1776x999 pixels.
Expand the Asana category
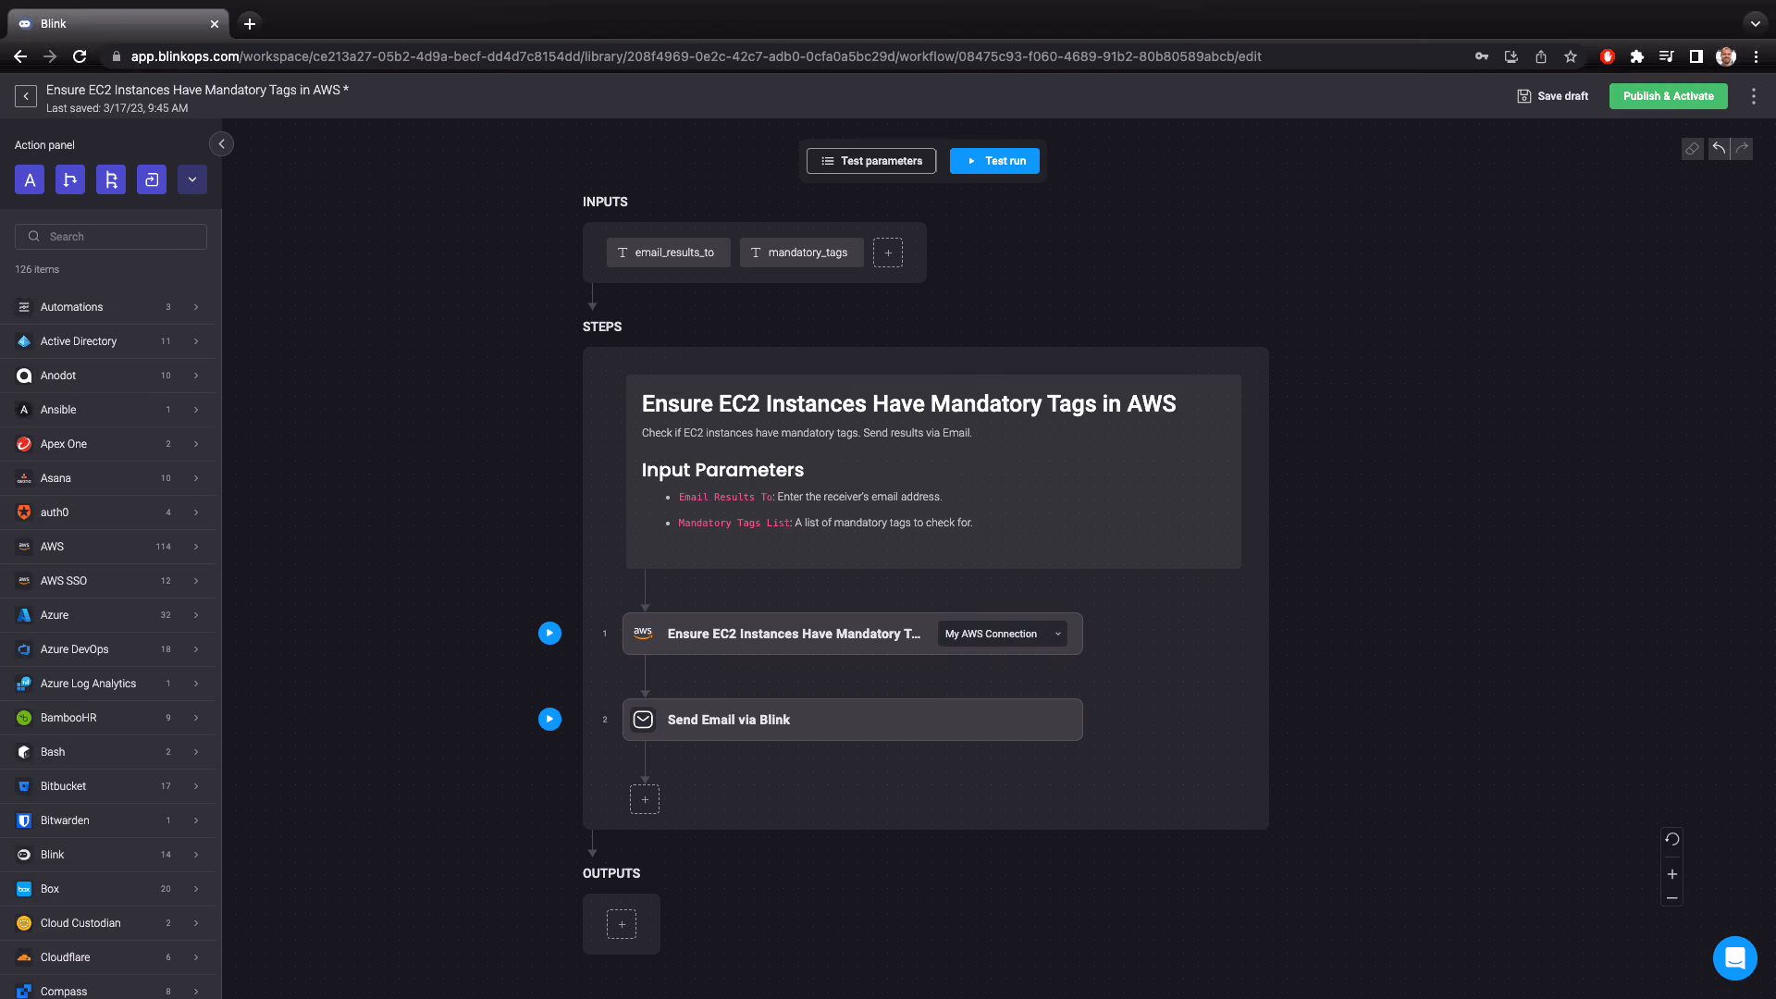[107, 478]
